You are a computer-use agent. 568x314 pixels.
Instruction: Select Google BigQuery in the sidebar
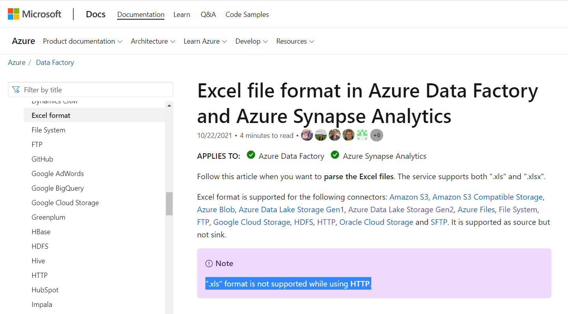pyautogui.click(x=58, y=188)
